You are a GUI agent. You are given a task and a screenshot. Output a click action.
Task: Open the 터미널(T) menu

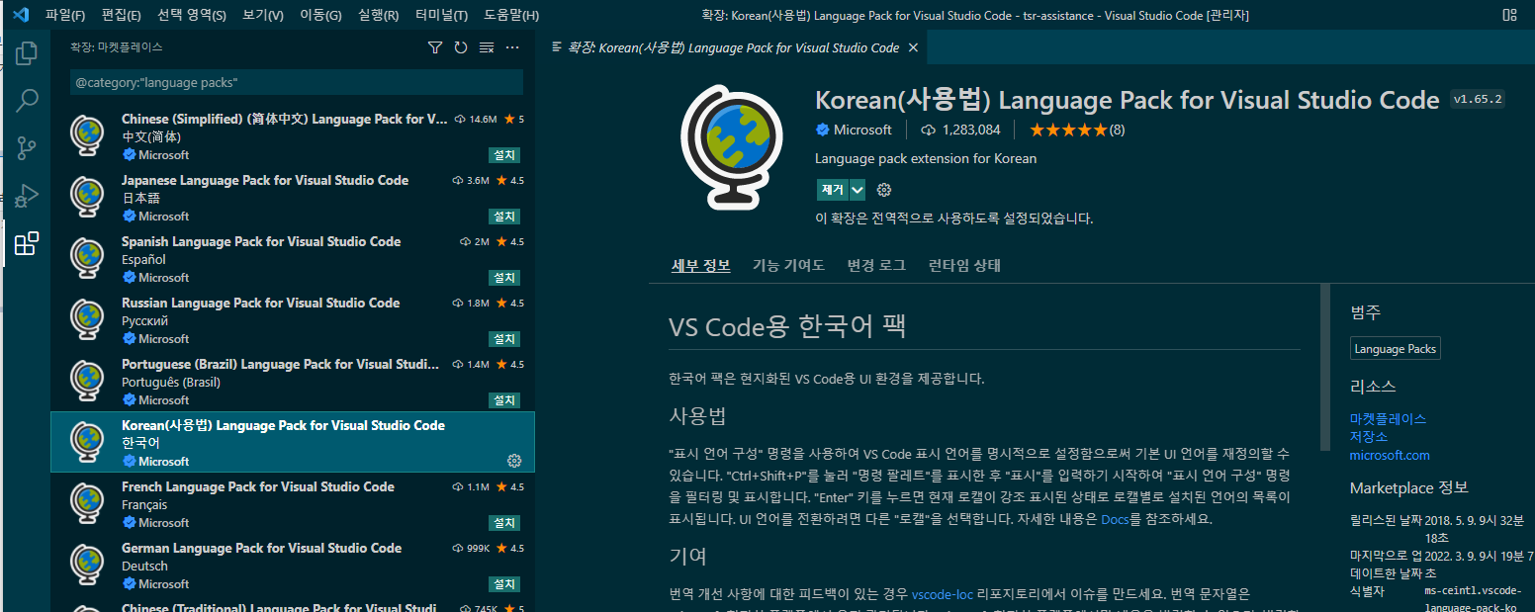point(442,15)
